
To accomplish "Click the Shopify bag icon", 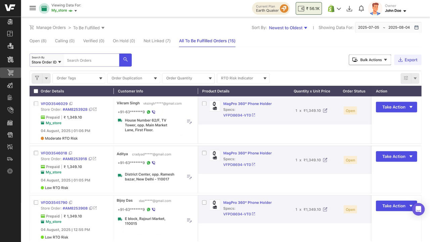I will [x=331, y=9].
